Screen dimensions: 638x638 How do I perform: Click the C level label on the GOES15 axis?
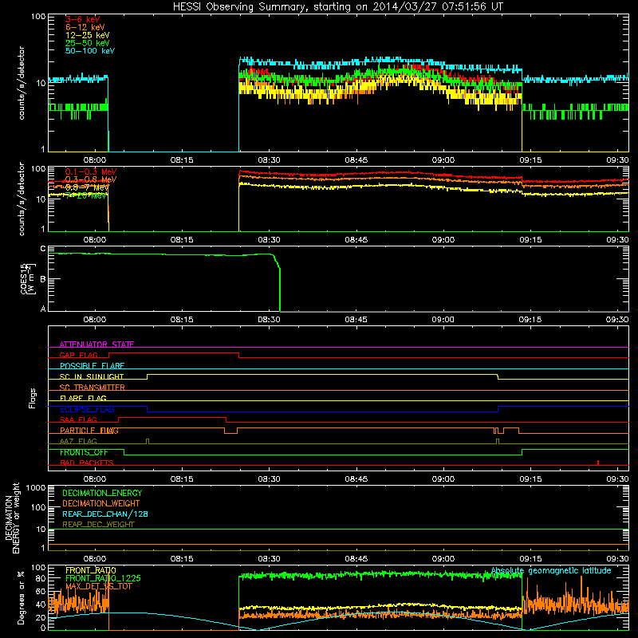coord(43,248)
